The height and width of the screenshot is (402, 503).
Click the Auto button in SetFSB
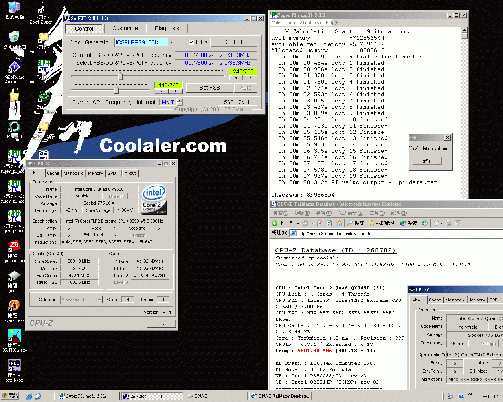[x=246, y=88]
